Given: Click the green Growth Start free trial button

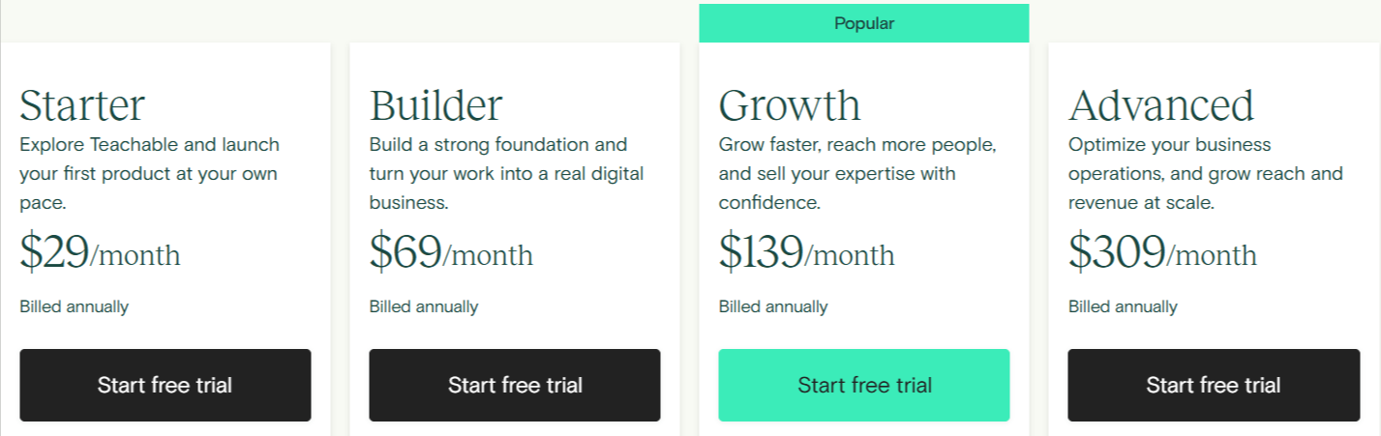Looking at the screenshot, I should coord(864,385).
